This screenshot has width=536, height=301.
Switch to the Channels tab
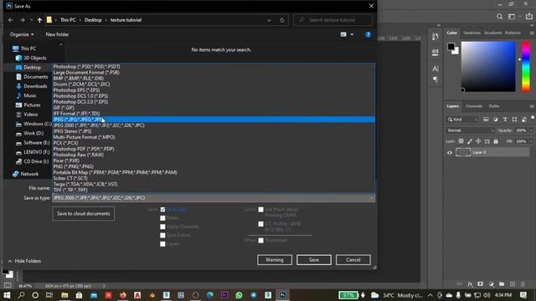tap(474, 106)
